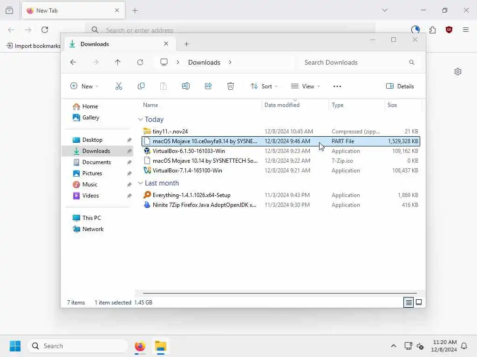Click the Search Downloads field
The height and width of the screenshot is (357, 477).
coord(359,62)
